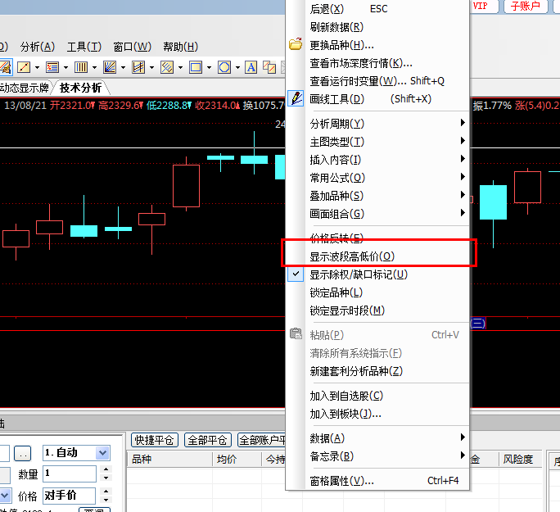This screenshot has width=560, height=512.
Task: Open 查看市场深度行情(K)... entry
Action: tap(378, 63)
